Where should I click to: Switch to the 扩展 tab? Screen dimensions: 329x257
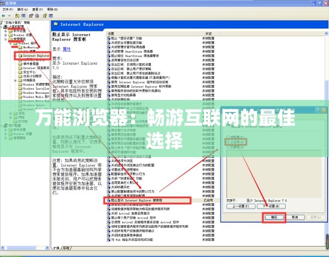[56, 248]
